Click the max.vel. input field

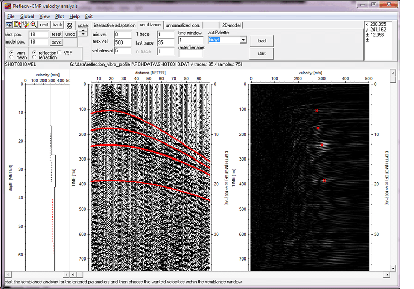123,42
